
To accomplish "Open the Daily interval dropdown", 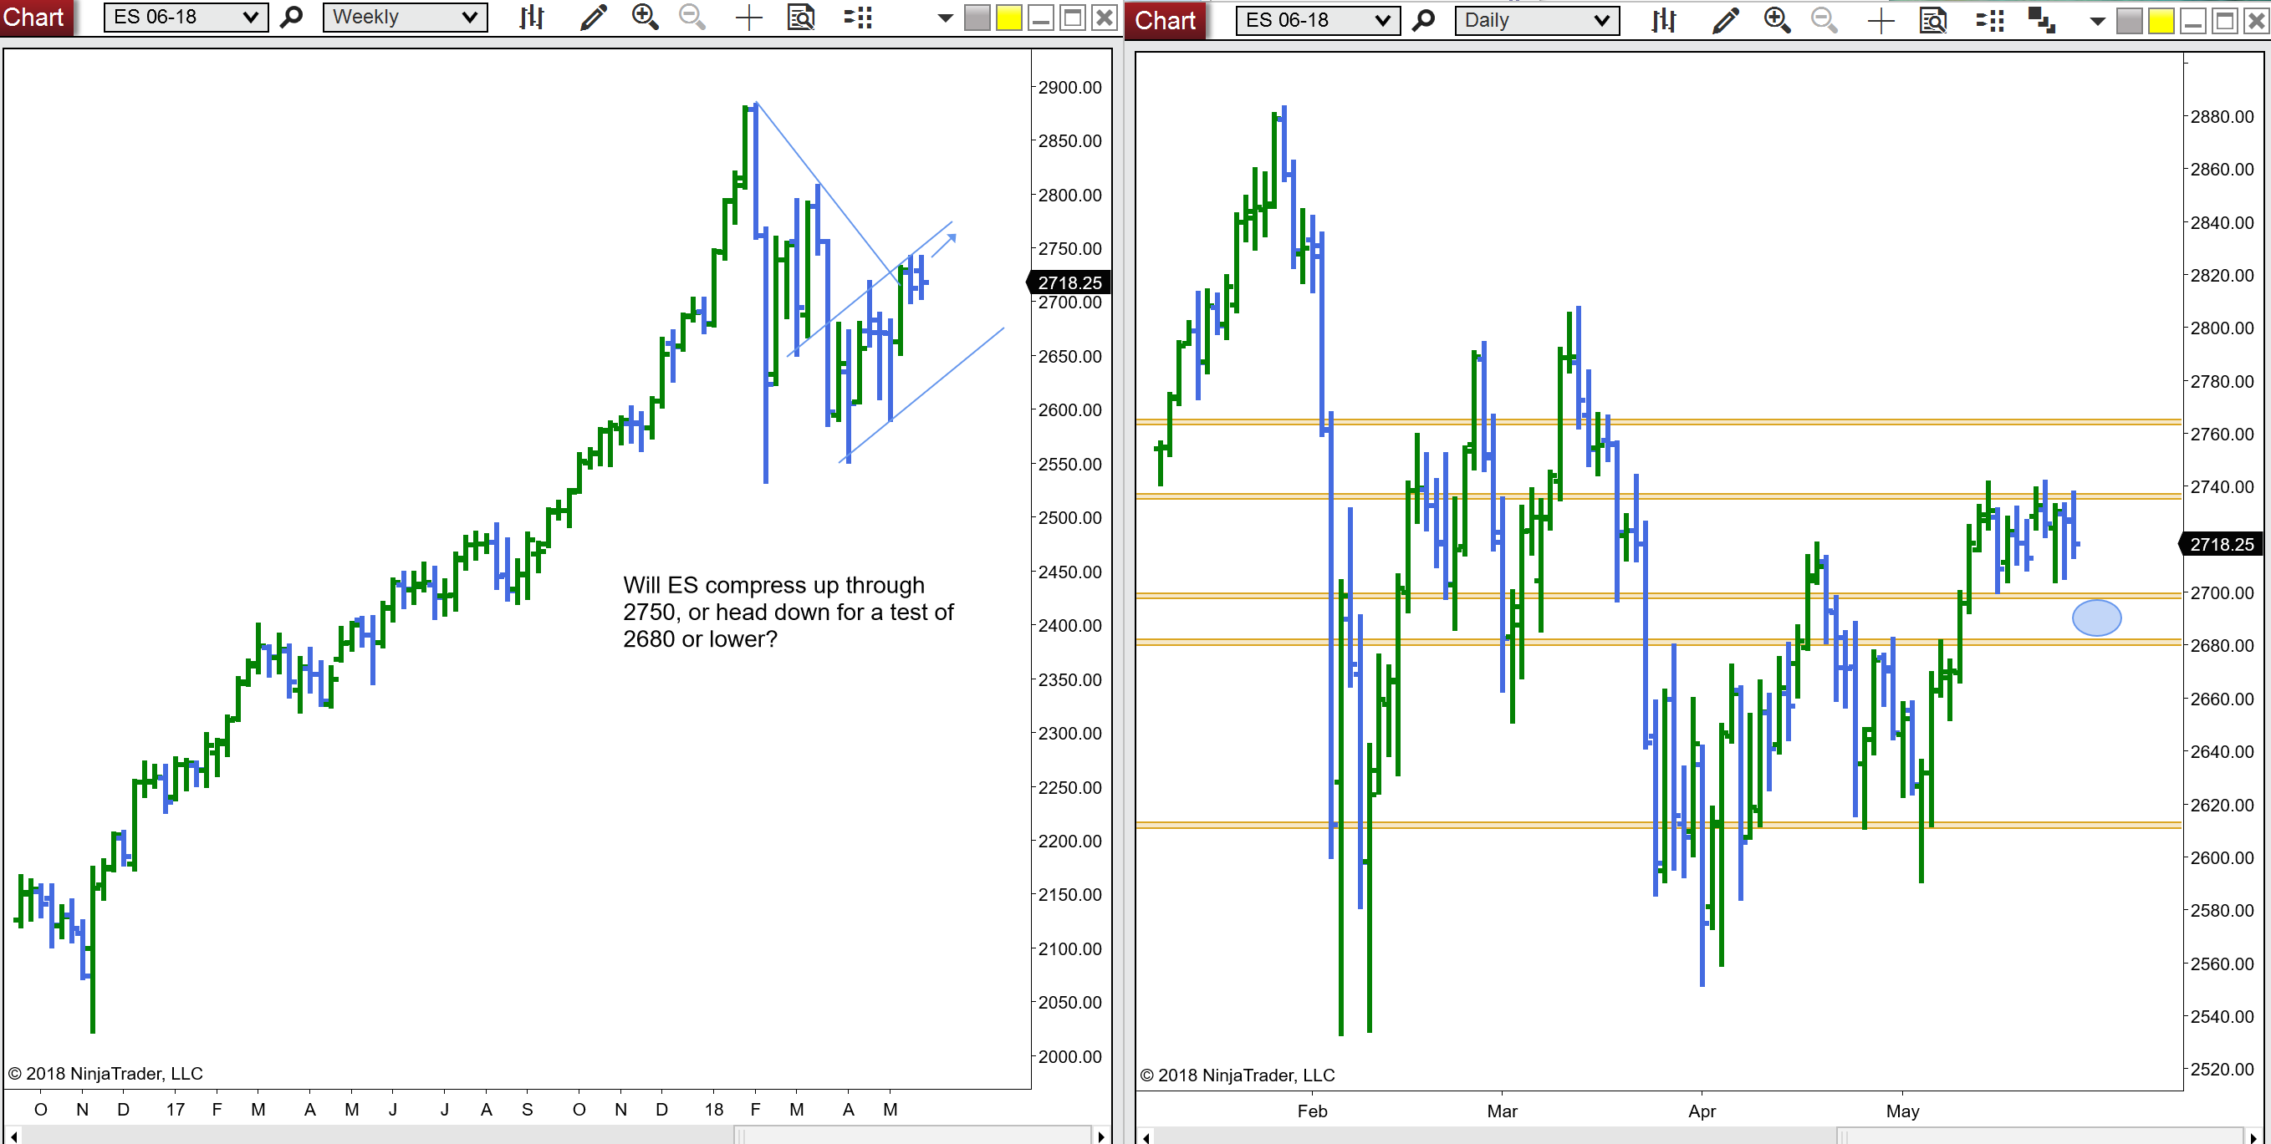I will click(x=1537, y=20).
